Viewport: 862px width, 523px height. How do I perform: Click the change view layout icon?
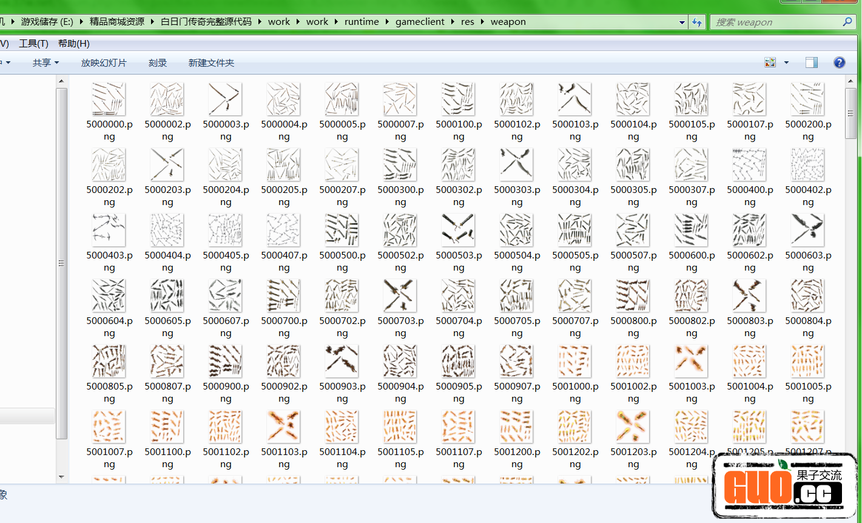point(769,62)
